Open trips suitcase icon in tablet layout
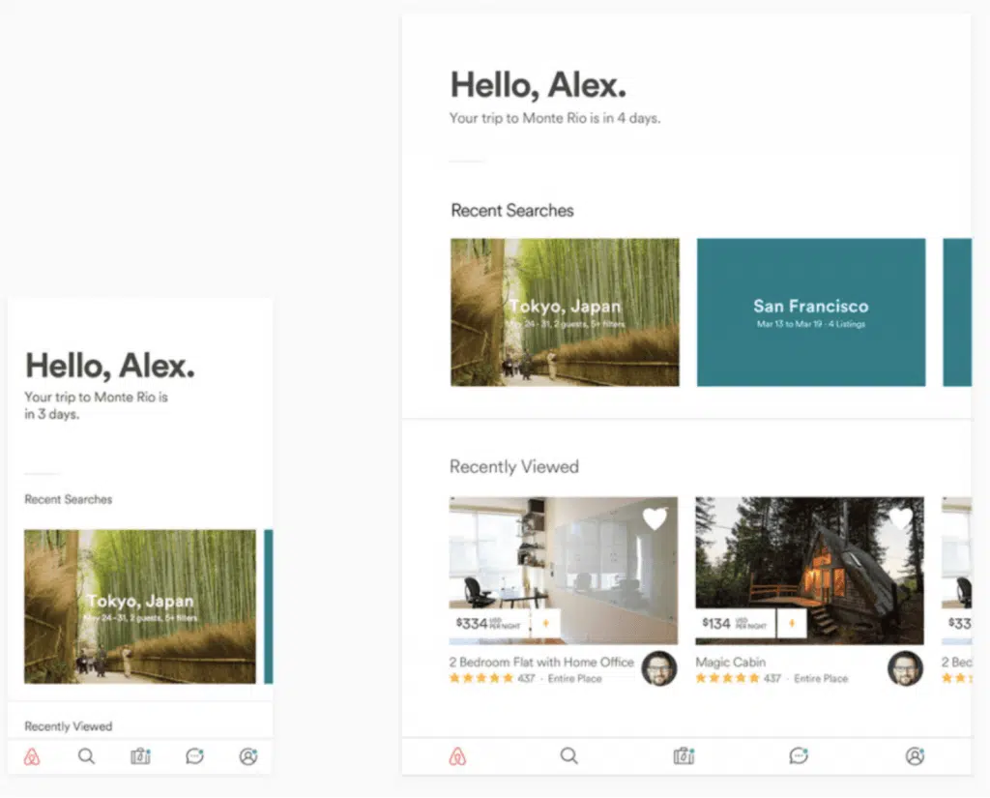 pyautogui.click(x=684, y=755)
